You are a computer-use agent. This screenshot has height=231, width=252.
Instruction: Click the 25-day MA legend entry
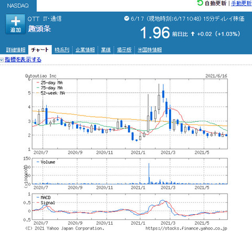coord(49,82)
